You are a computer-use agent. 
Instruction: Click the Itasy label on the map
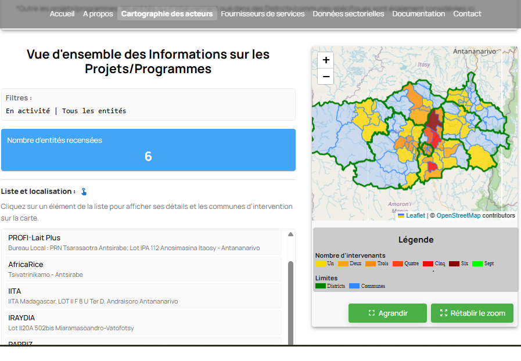coord(423,64)
